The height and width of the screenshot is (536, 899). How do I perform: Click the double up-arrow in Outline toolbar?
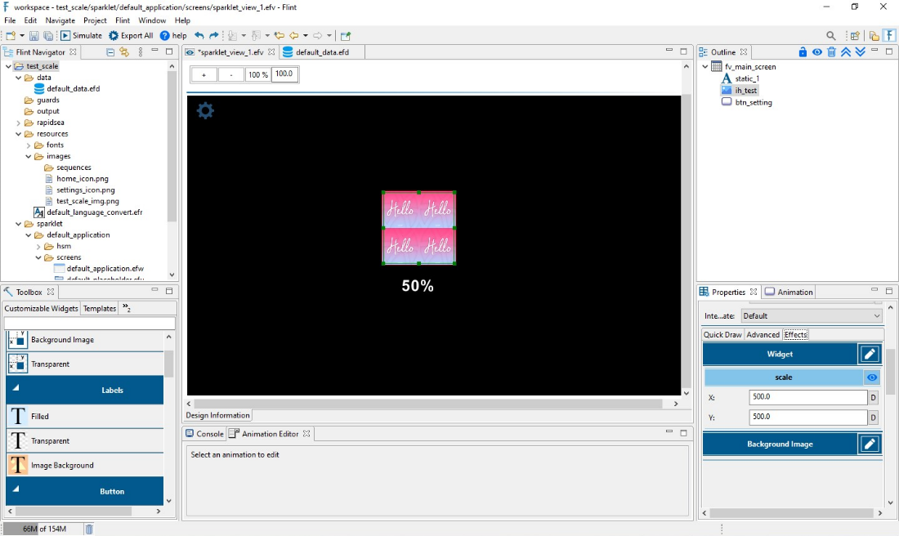coord(846,52)
